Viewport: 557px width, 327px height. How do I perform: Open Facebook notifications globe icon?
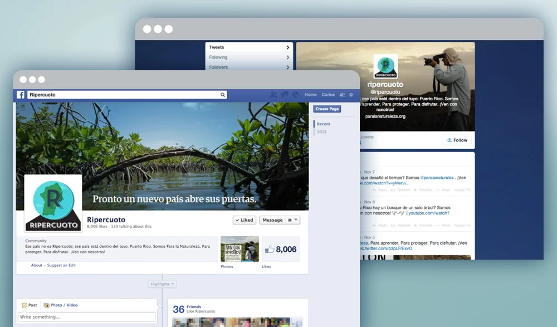coord(295,95)
